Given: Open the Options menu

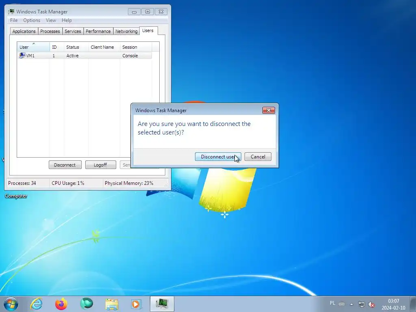Looking at the screenshot, I should (x=32, y=20).
